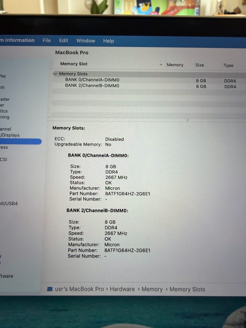The image size is (246, 328).
Task: Open the Help menu
Action: 108,41
